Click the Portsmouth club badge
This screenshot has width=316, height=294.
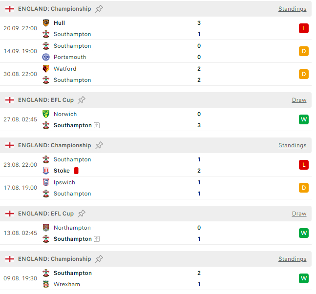coord(46,57)
